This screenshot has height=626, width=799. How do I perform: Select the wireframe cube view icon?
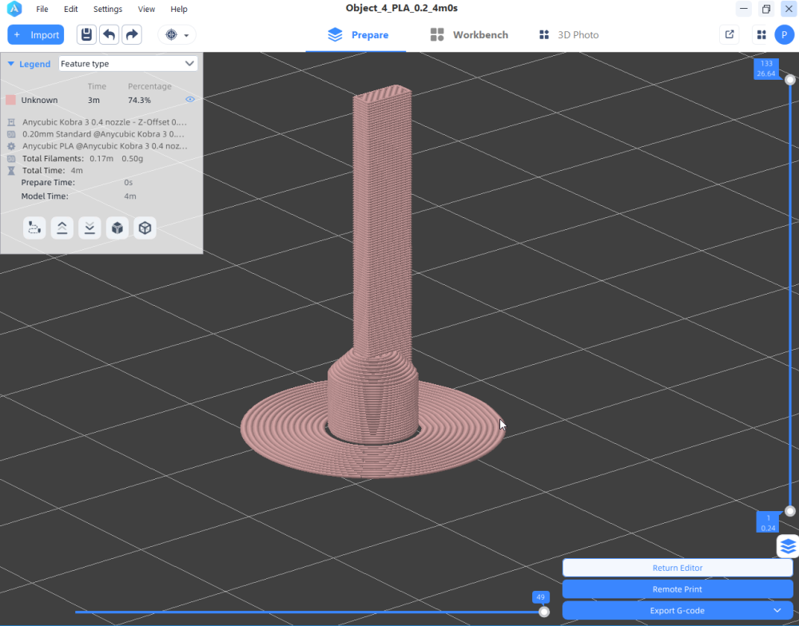(x=145, y=228)
